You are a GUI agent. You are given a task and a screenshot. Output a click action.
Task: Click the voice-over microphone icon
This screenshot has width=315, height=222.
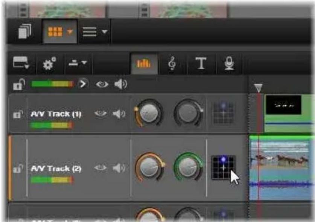pyautogui.click(x=229, y=63)
